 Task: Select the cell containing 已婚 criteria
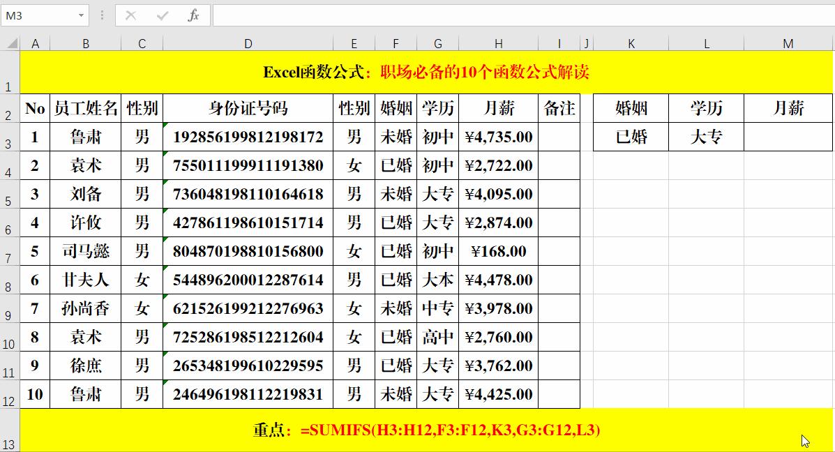(x=631, y=137)
